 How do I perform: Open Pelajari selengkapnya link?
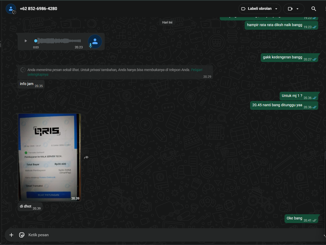pos(115,72)
